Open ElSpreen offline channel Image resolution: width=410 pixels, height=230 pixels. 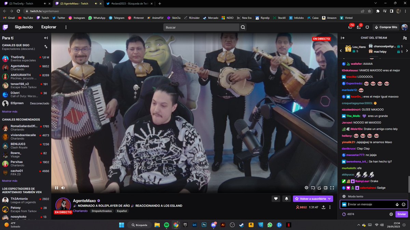click(x=26, y=103)
